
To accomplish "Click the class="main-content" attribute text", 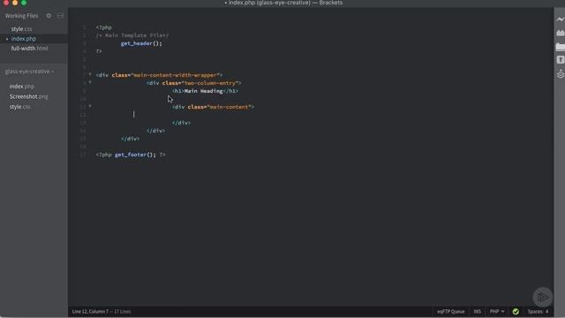I will click(x=219, y=107).
